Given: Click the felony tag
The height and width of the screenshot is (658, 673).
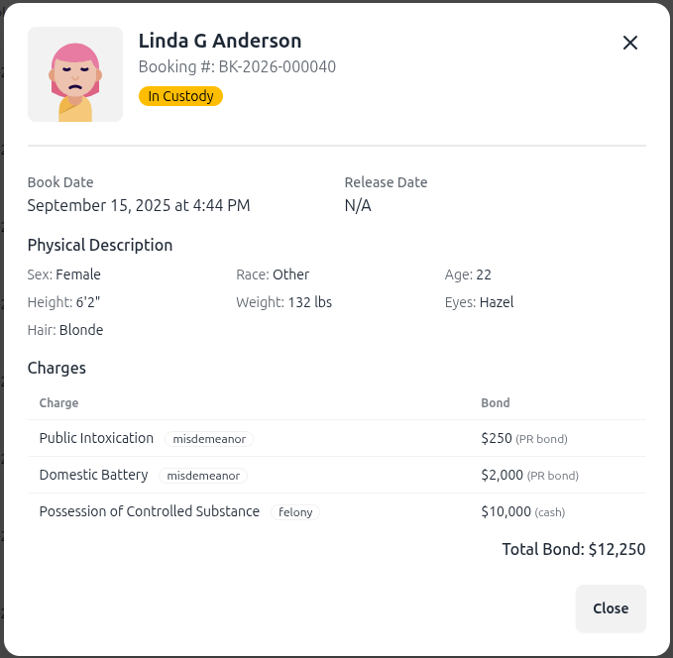Looking at the screenshot, I should [295, 512].
